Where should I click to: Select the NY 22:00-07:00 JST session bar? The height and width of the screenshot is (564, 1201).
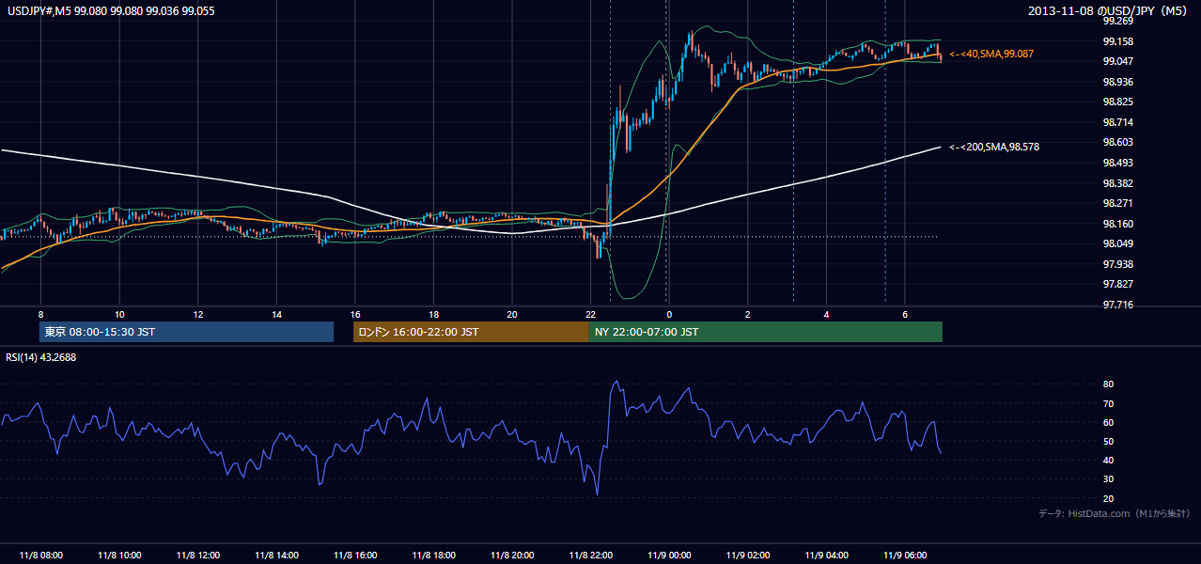point(766,332)
